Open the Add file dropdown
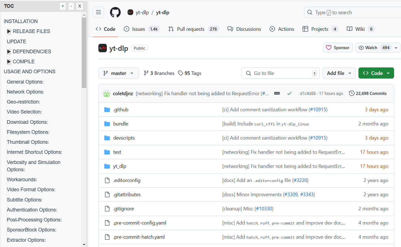Image resolution: width=401 pixels, height=247 pixels. pyautogui.click(x=339, y=73)
